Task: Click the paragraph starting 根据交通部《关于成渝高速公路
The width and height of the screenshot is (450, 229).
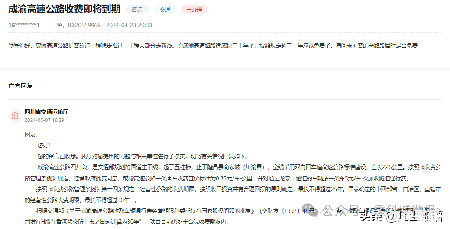Action: (233, 216)
